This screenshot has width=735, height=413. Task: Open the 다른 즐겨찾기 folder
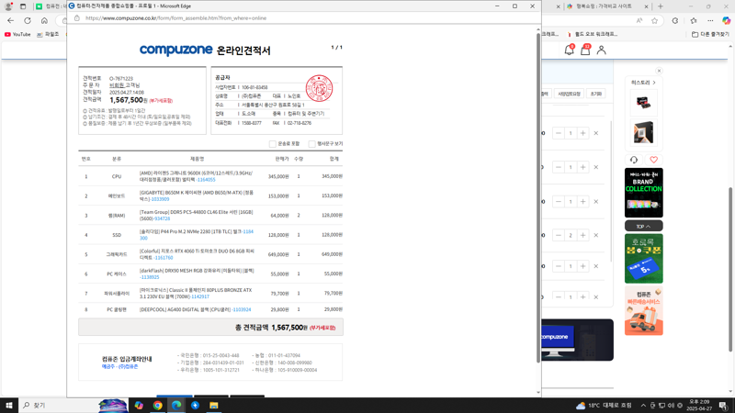pos(710,34)
